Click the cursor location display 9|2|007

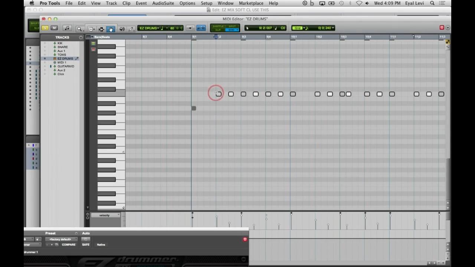click(x=265, y=28)
